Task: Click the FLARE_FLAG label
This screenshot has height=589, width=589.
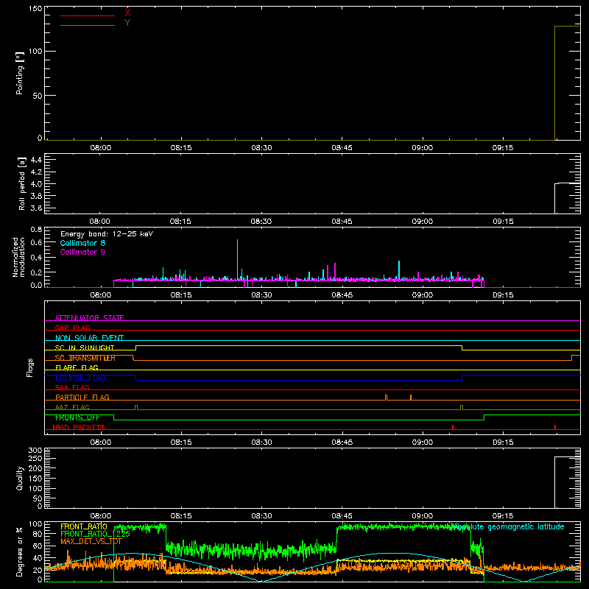Action: (x=77, y=367)
